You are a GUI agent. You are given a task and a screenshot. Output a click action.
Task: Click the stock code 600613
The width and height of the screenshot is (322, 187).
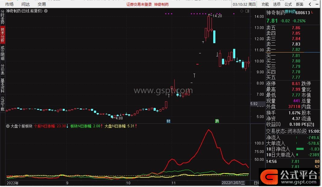303,13
